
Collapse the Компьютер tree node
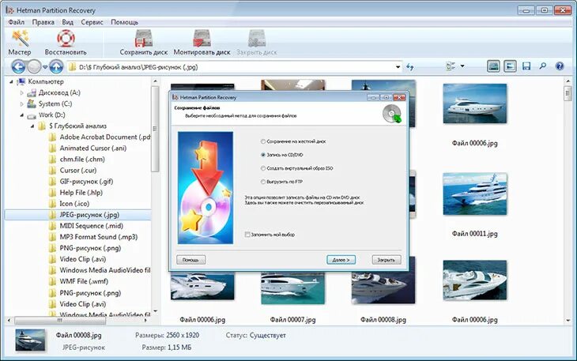pos(11,81)
